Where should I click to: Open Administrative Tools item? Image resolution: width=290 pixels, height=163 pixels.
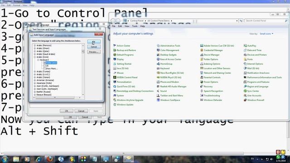[169, 46]
